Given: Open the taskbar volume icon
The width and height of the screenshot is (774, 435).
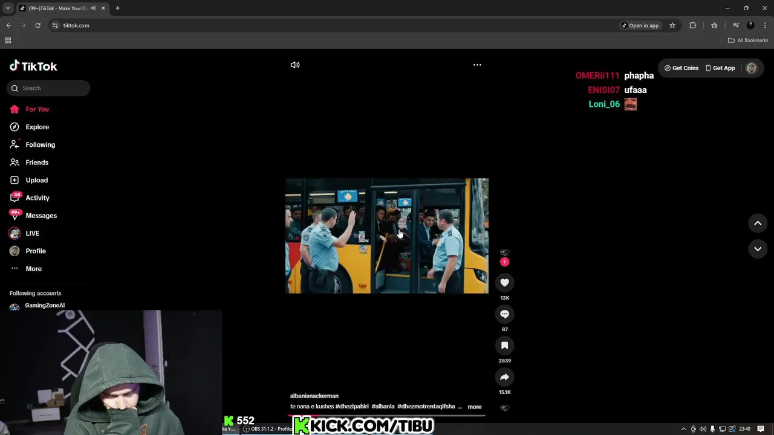Looking at the screenshot, I should tap(703, 429).
